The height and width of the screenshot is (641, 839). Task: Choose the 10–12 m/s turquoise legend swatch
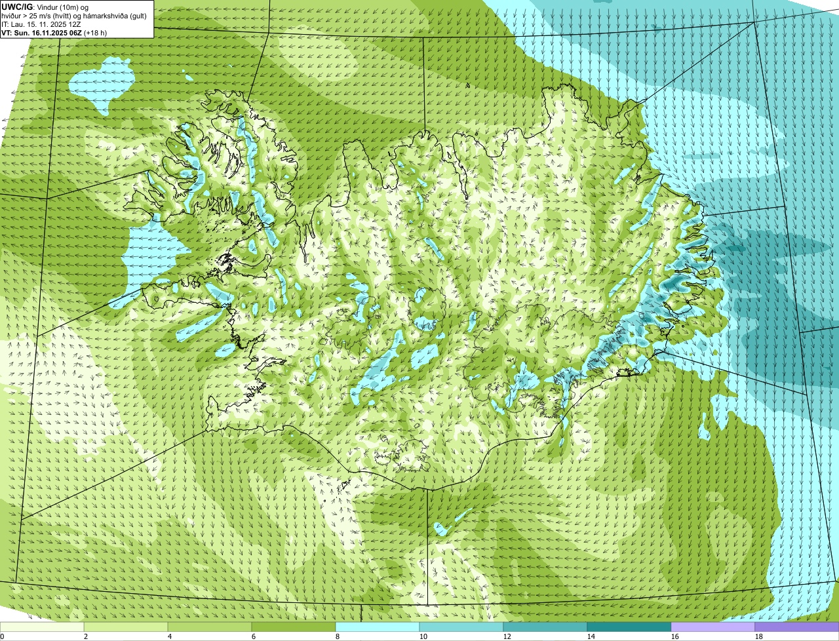tap(461, 627)
